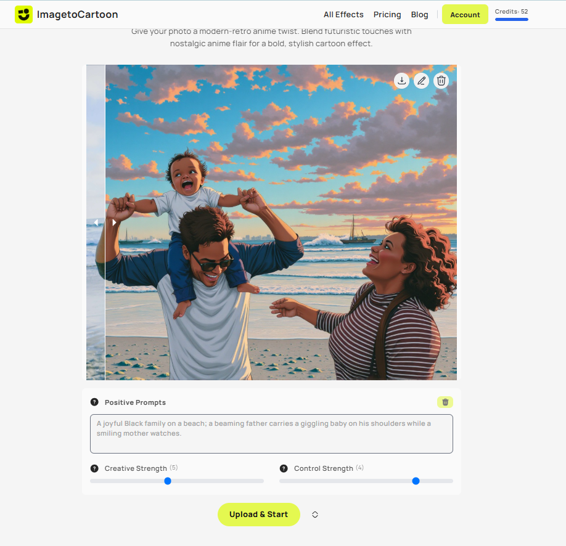The height and width of the screenshot is (546, 566).
Task: Show help for Control Strength
Action: 284,468
